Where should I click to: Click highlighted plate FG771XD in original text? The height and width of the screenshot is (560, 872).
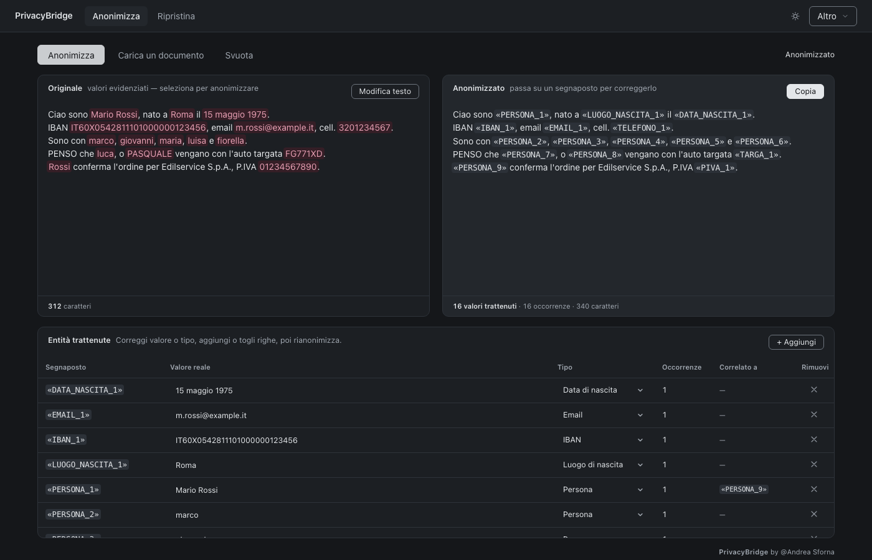click(x=304, y=154)
